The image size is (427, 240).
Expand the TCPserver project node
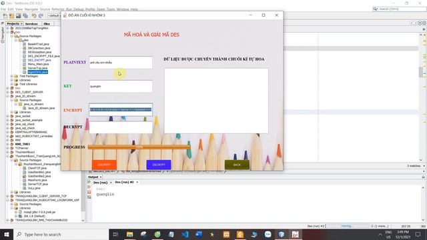[x=7, y=148]
